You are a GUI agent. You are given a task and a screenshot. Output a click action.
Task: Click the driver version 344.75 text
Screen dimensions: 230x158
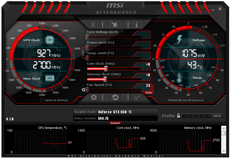tap(103, 118)
